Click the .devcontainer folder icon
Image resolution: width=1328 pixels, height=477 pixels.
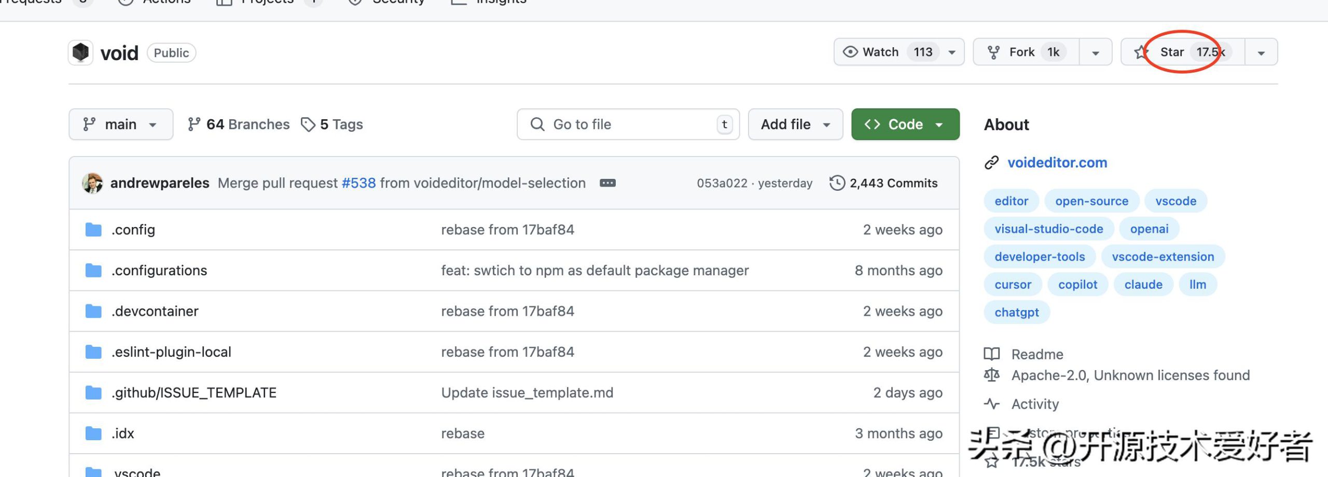93,311
